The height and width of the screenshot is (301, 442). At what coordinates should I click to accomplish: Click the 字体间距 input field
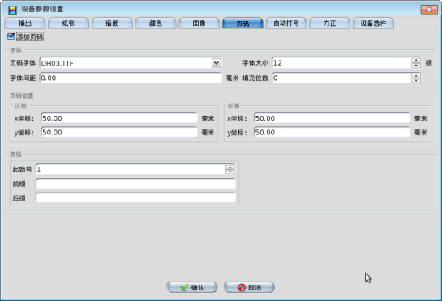point(131,78)
